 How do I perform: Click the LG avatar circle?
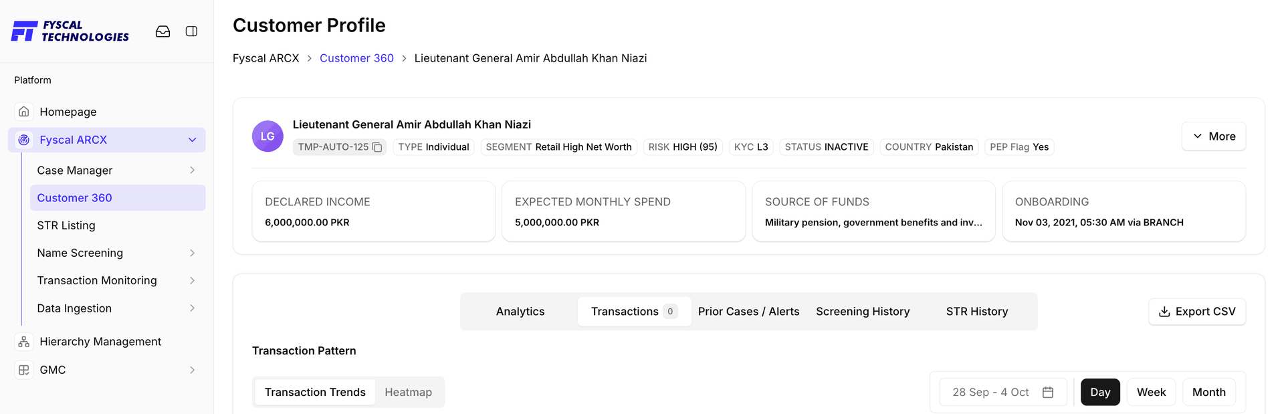(x=267, y=136)
